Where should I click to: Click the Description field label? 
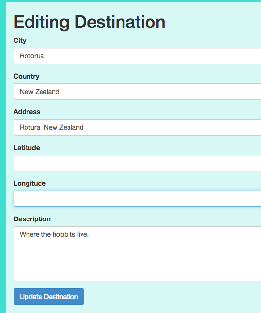click(32, 219)
